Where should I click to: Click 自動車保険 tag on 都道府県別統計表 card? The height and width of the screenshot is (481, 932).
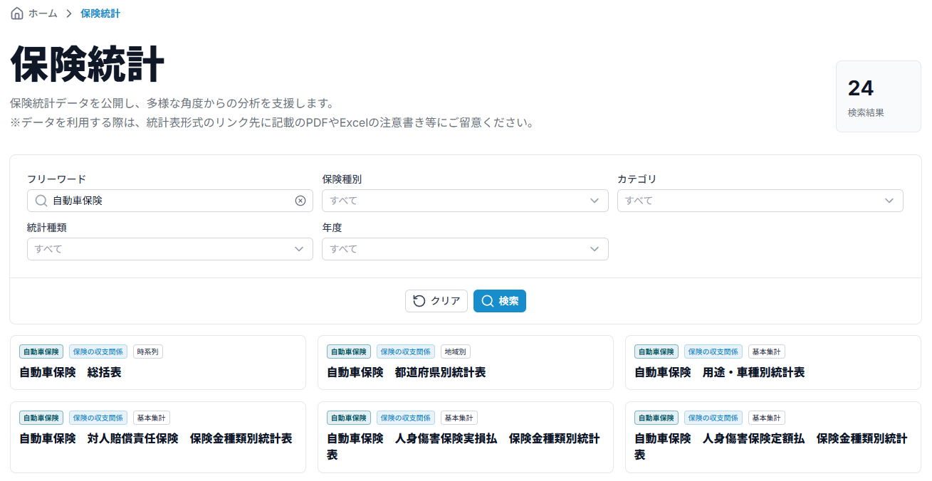[349, 351]
